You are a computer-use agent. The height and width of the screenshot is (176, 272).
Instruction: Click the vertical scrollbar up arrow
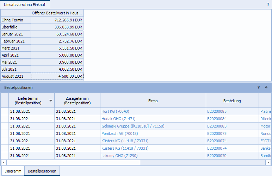tap(269, 96)
